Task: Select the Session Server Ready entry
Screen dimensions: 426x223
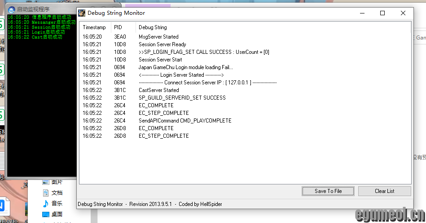Action: (x=162, y=44)
